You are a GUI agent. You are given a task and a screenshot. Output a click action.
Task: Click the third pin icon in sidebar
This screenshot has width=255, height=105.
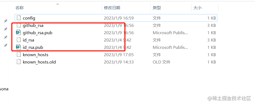pos(5,37)
